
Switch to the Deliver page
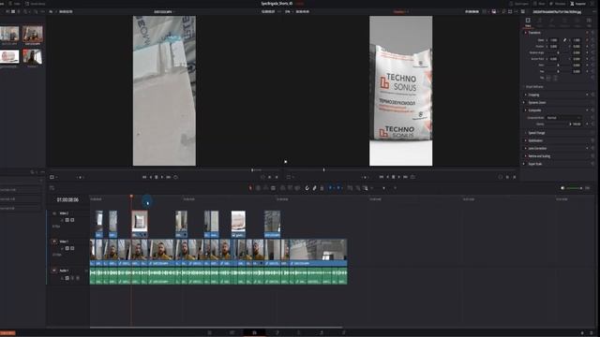[343, 333]
